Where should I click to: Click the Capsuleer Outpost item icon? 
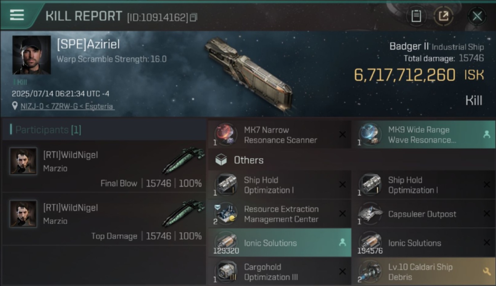[x=370, y=214]
